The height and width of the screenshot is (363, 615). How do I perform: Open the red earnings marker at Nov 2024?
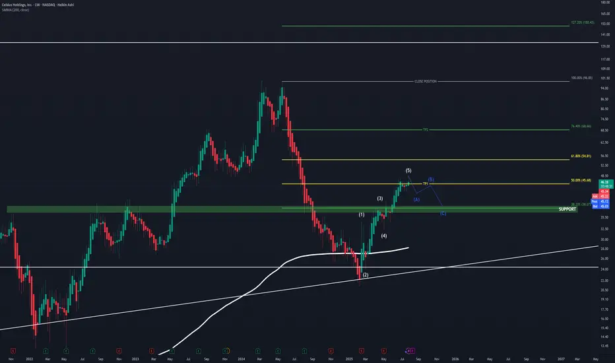[x=331, y=350]
